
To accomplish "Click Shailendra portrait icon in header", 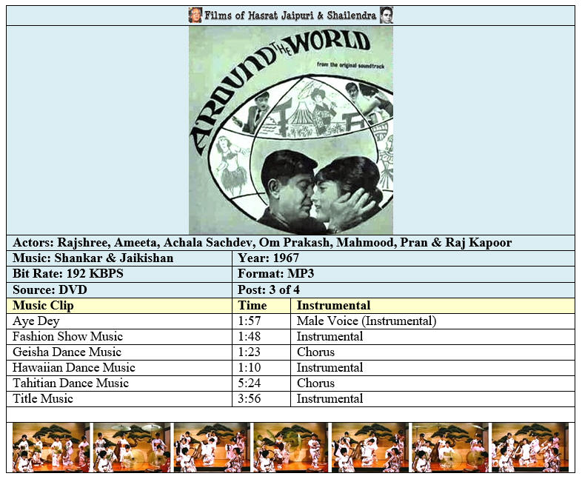I will tap(387, 16).
